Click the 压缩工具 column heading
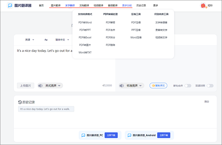This screenshot has width=222, height=145. [136, 14]
